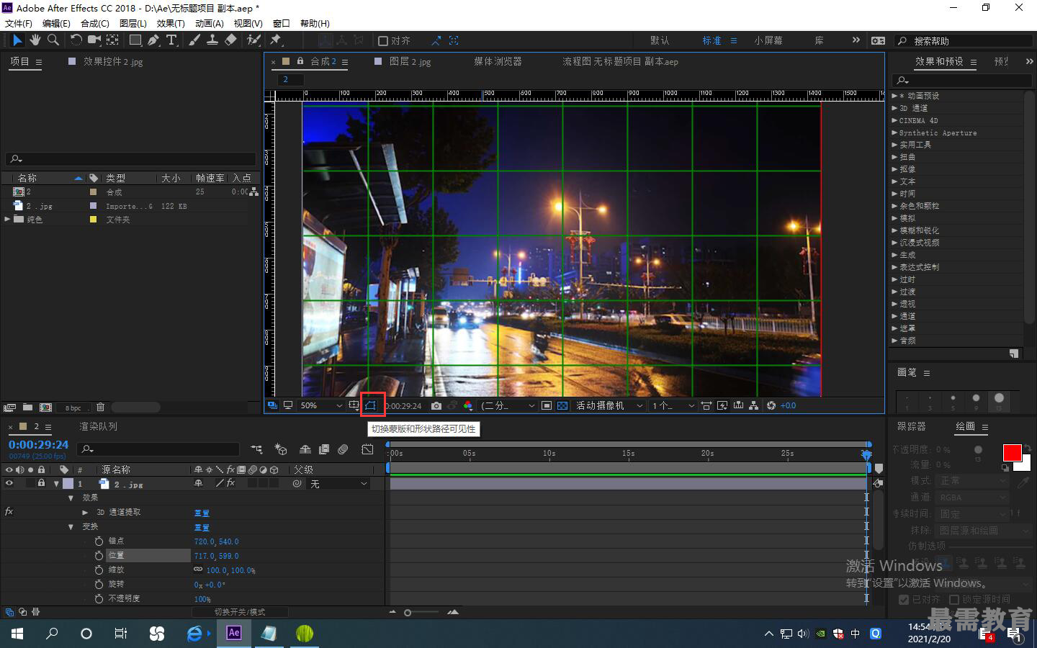The height and width of the screenshot is (648, 1037).
Task: Expand the 动画预设 category
Action: click(x=894, y=96)
